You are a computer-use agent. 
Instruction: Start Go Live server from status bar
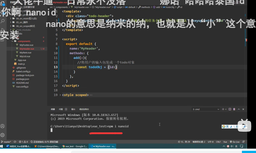(x=234, y=142)
